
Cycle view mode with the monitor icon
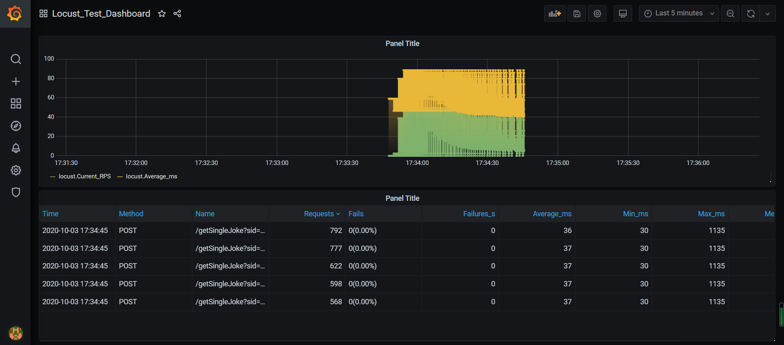[x=623, y=13]
